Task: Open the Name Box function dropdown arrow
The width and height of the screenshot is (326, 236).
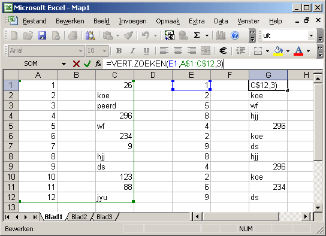Action: (64, 64)
